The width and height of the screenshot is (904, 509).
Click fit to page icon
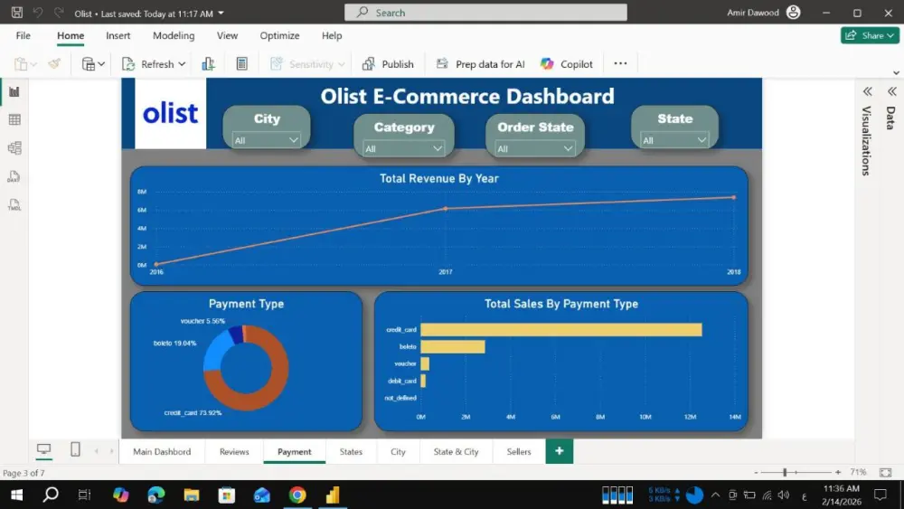[886, 472]
